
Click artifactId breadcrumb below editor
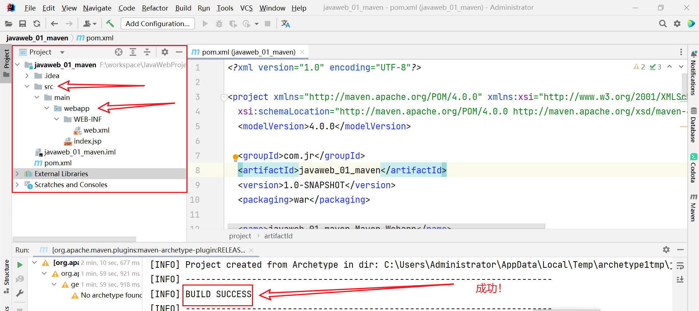278,236
